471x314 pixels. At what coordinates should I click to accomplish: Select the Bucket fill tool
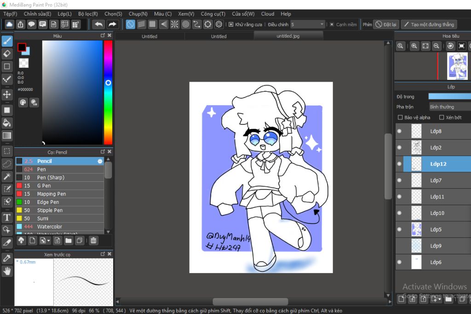[x=7, y=123]
